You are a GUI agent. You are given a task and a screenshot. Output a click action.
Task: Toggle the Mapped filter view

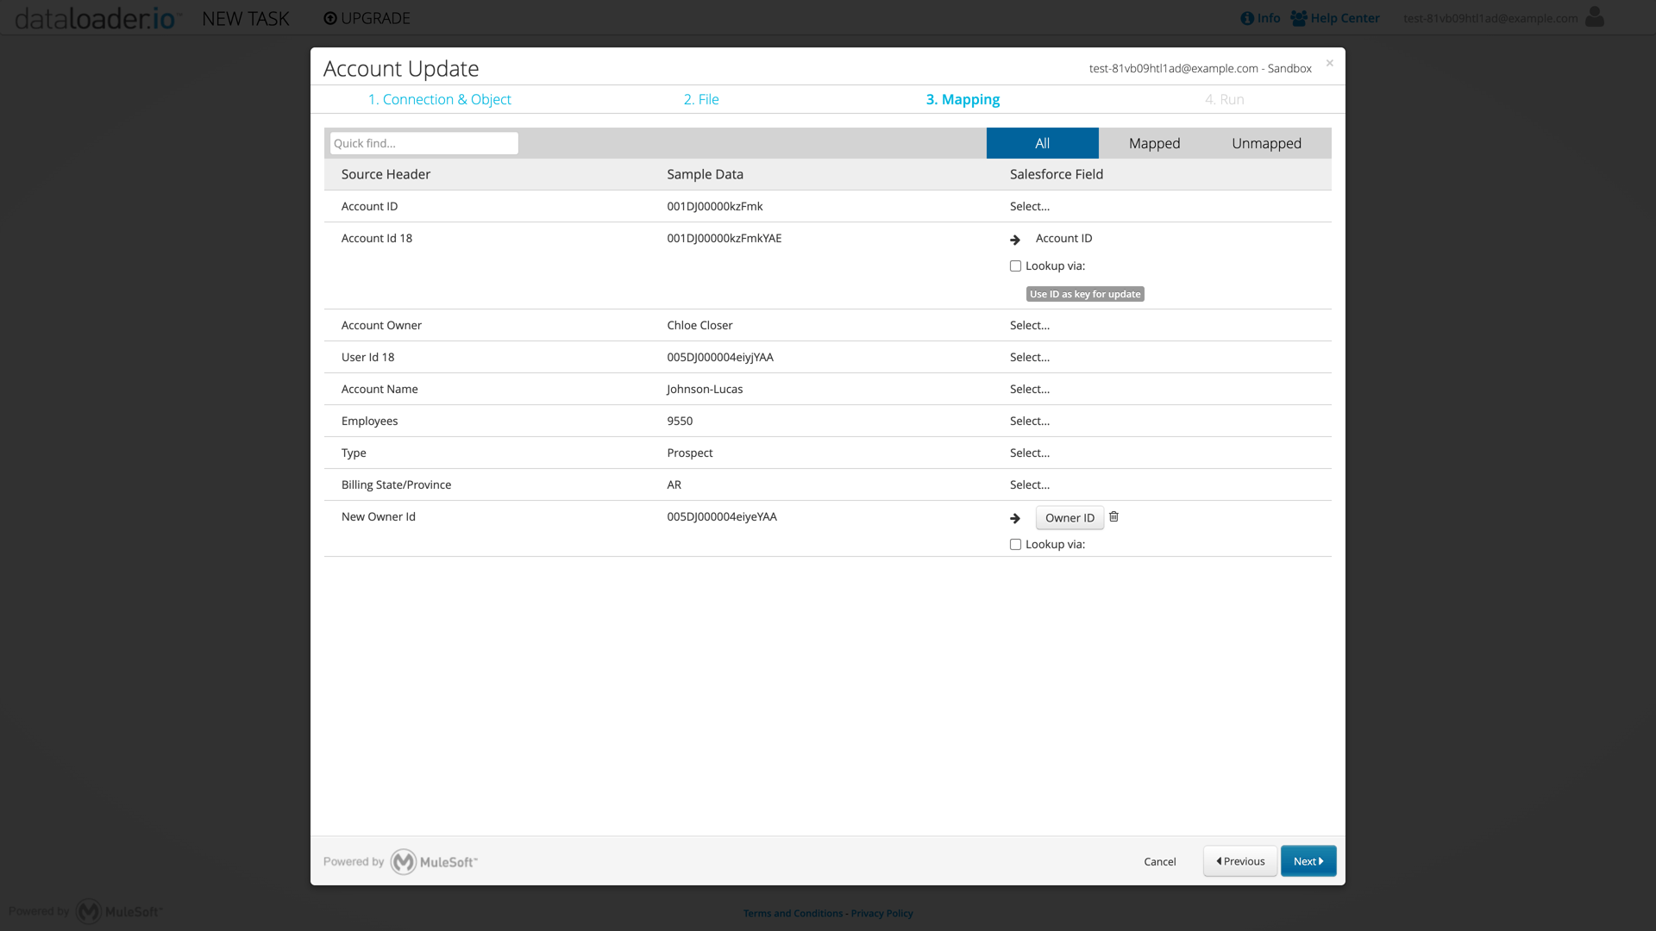[1154, 142]
